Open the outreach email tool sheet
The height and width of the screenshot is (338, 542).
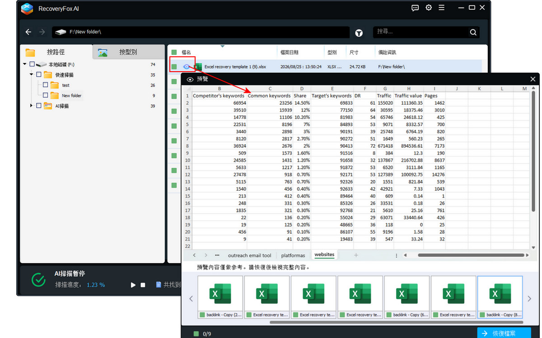tap(250, 256)
